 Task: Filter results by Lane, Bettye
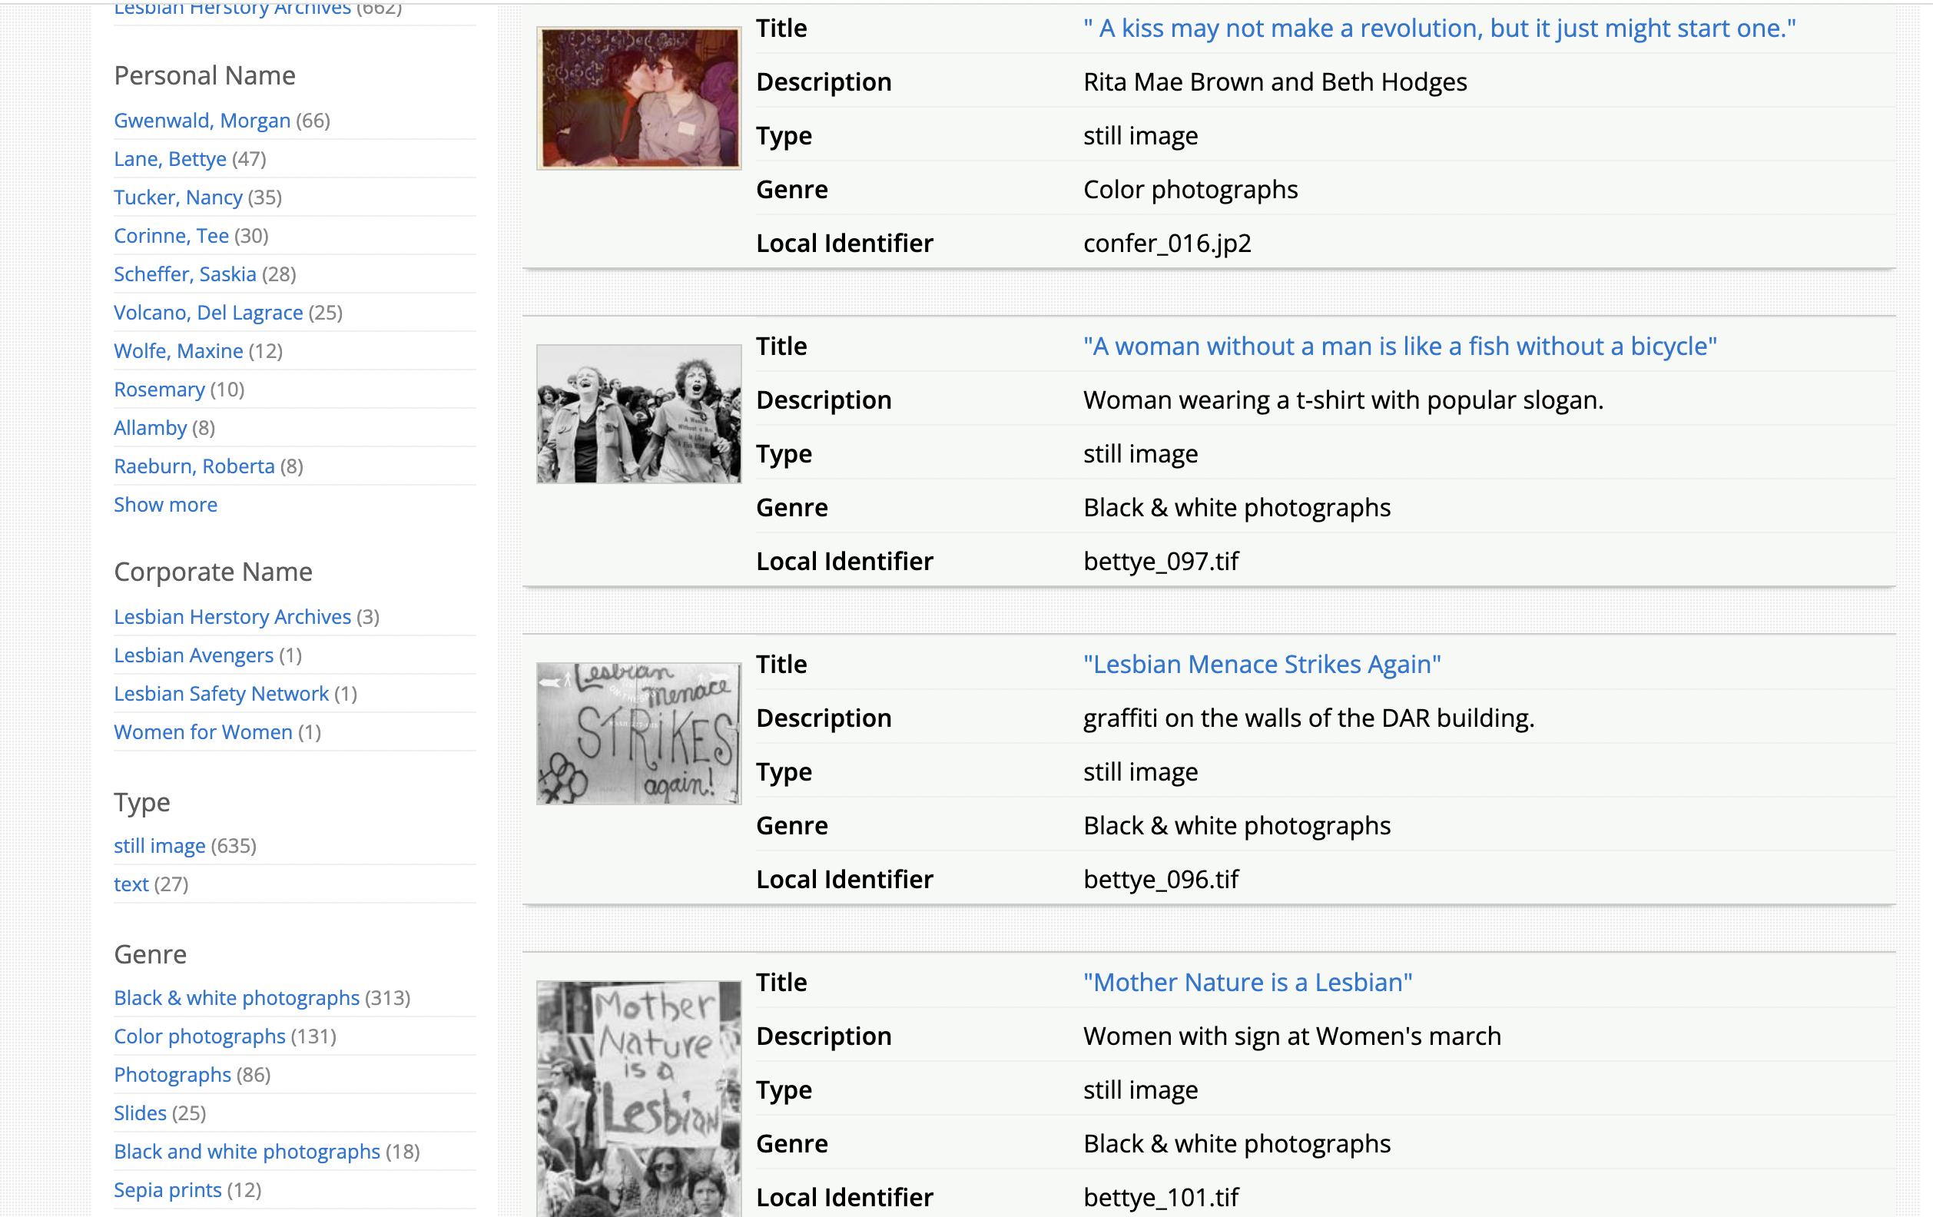[171, 159]
